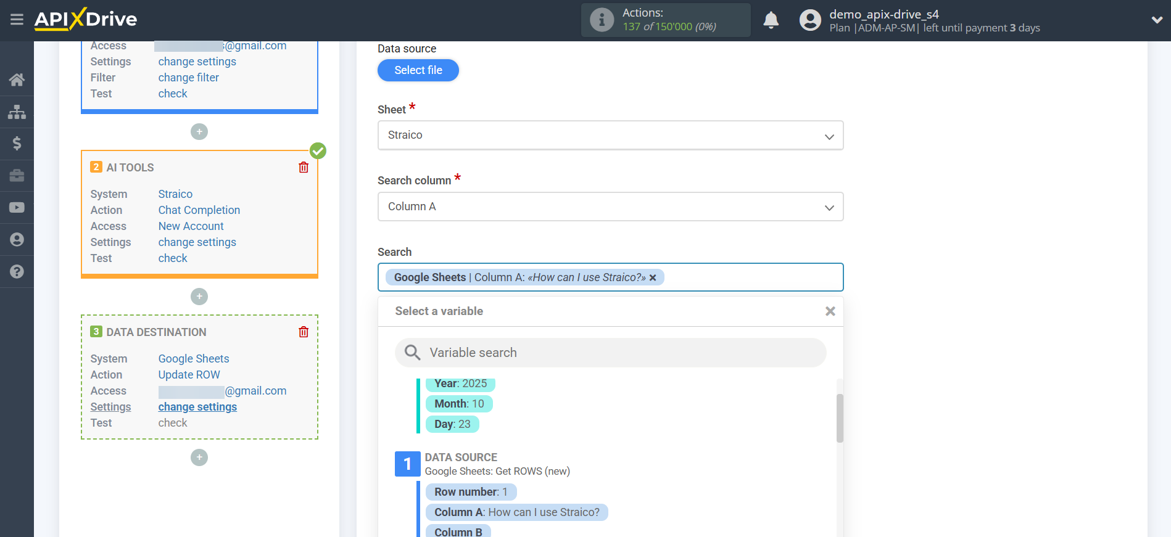Open YouTube video icon in sidebar
Screen dimensions: 1171x537
[x=17, y=208]
